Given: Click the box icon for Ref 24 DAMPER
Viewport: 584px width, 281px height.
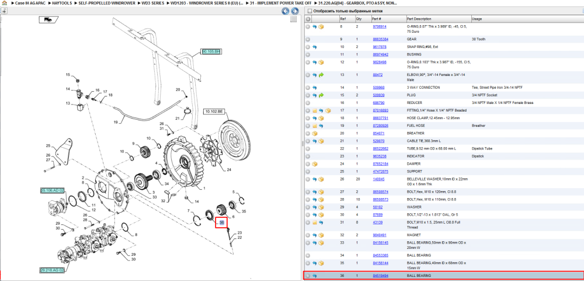Looking at the screenshot, I should pyautogui.click(x=314, y=164).
